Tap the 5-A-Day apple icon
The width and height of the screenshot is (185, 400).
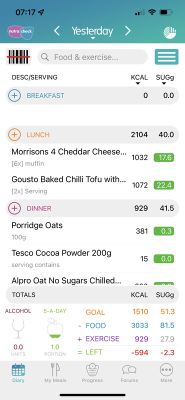click(x=55, y=328)
